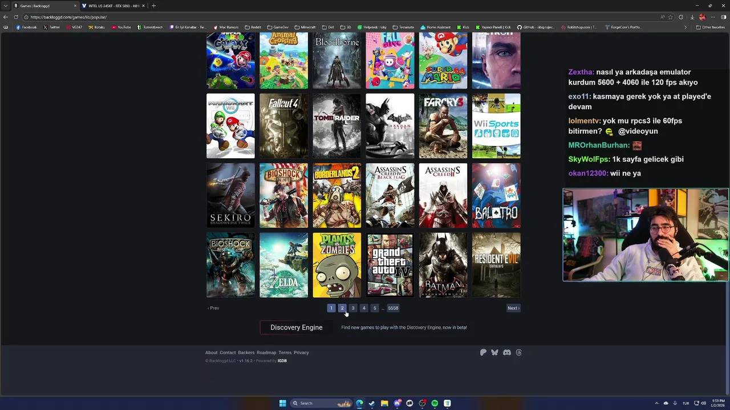This screenshot has height=410, width=730.
Task: Open the Roadmap footer link
Action: (x=266, y=352)
